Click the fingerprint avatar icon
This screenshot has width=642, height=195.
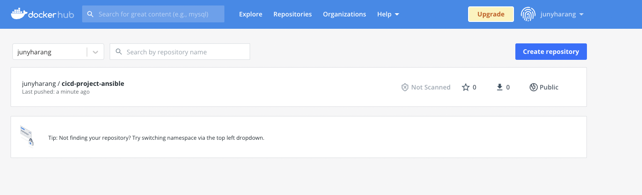tap(528, 14)
